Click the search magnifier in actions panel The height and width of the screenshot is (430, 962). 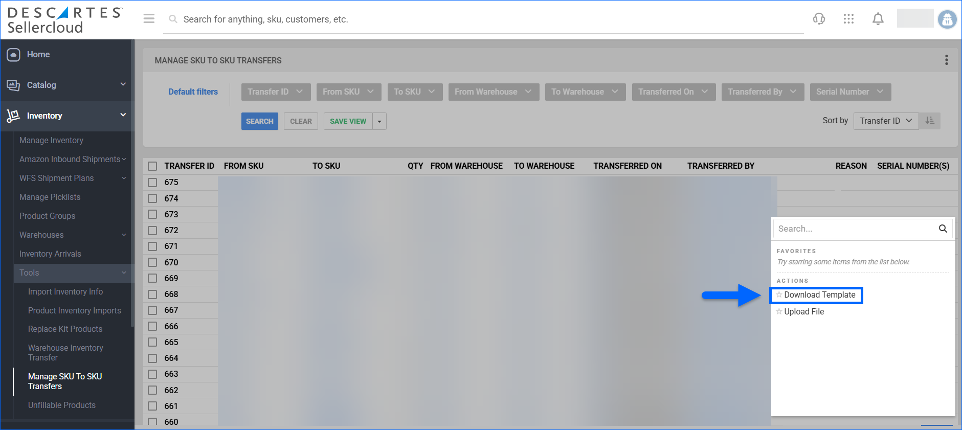tap(943, 229)
